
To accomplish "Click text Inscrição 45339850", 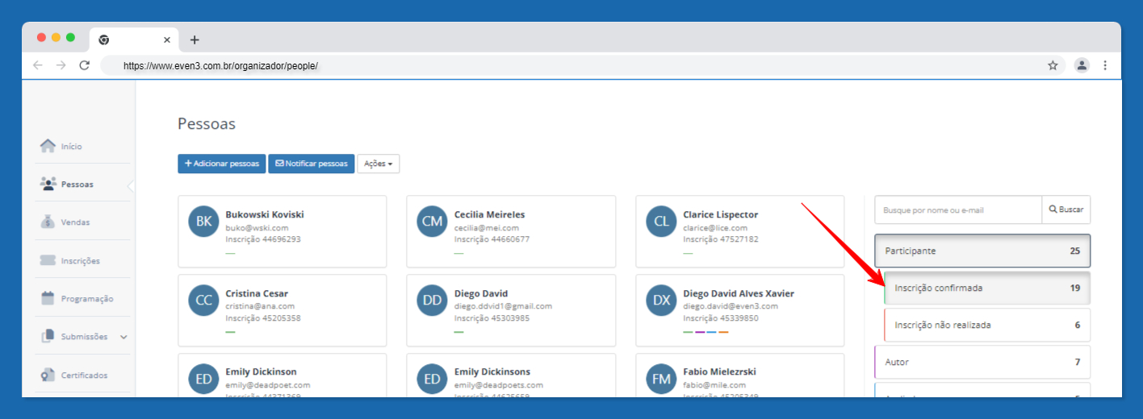I will pyautogui.click(x=721, y=318).
